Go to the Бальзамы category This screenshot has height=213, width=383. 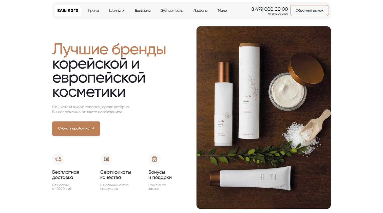pyautogui.click(x=143, y=11)
